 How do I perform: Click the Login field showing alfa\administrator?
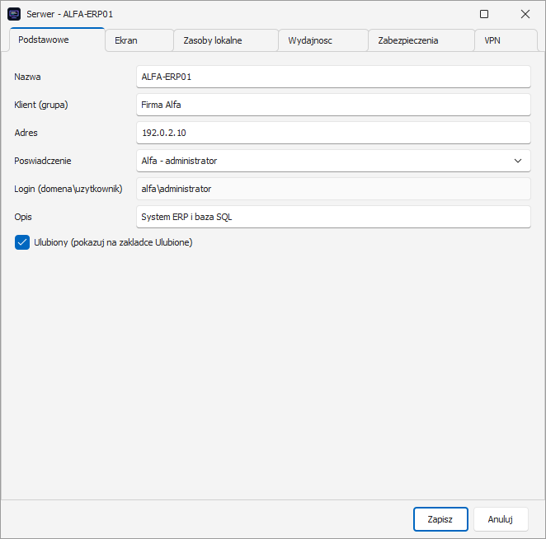tap(333, 189)
